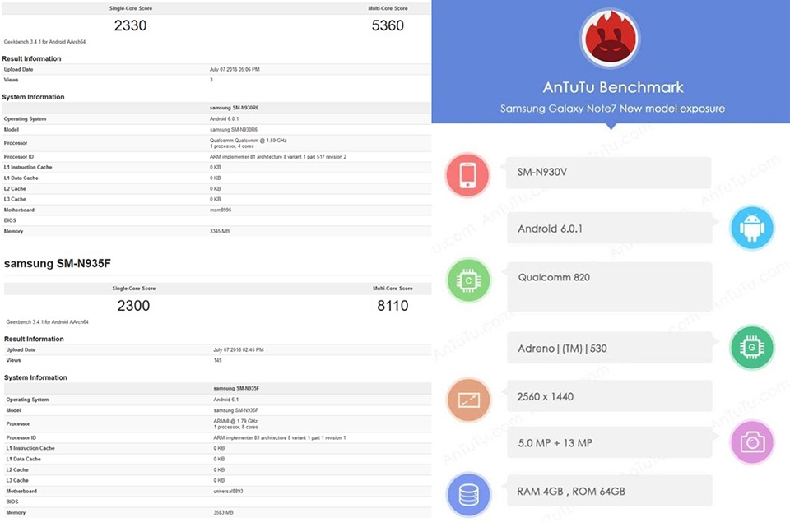The height and width of the screenshot is (527, 790).
Task: Click the SM-N930R6 table header cell
Action: tap(235, 108)
